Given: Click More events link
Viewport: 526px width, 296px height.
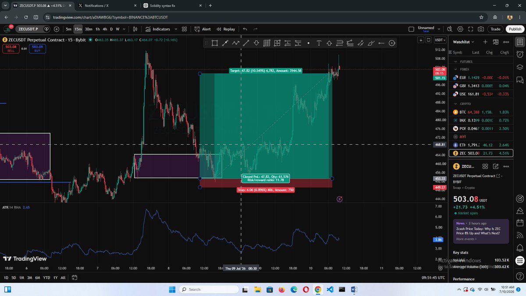Looking at the screenshot, I should (x=466, y=239).
